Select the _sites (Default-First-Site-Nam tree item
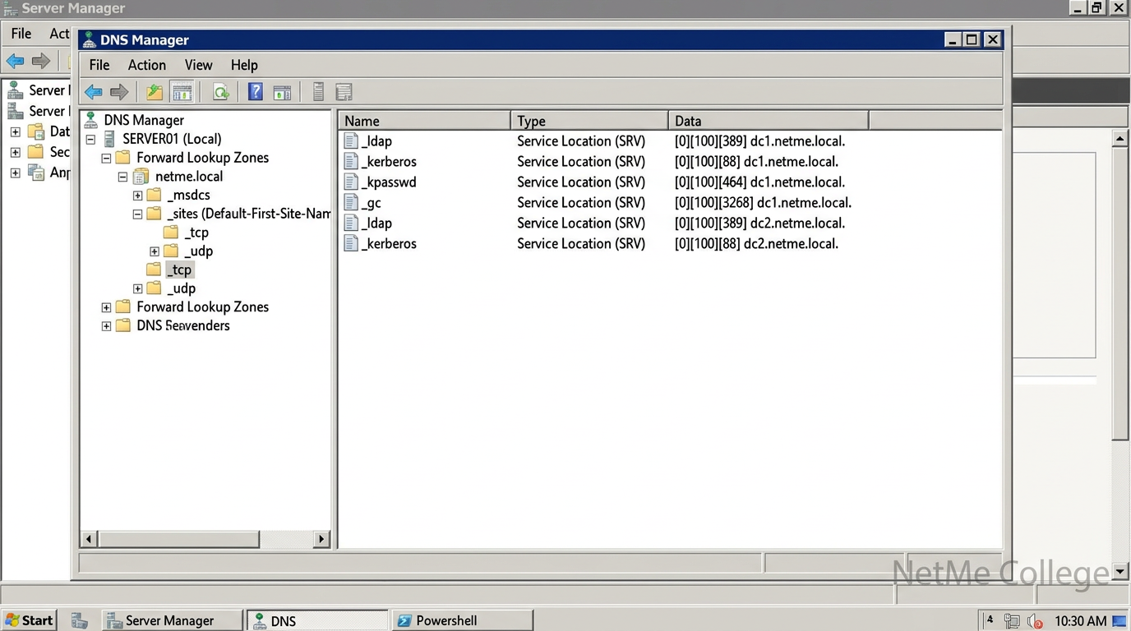Image resolution: width=1131 pixels, height=631 pixels. tap(248, 214)
